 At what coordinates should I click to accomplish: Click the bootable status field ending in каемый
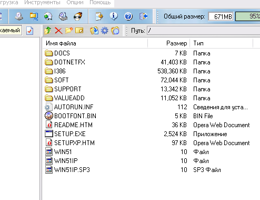pyautogui.click(x=11, y=30)
